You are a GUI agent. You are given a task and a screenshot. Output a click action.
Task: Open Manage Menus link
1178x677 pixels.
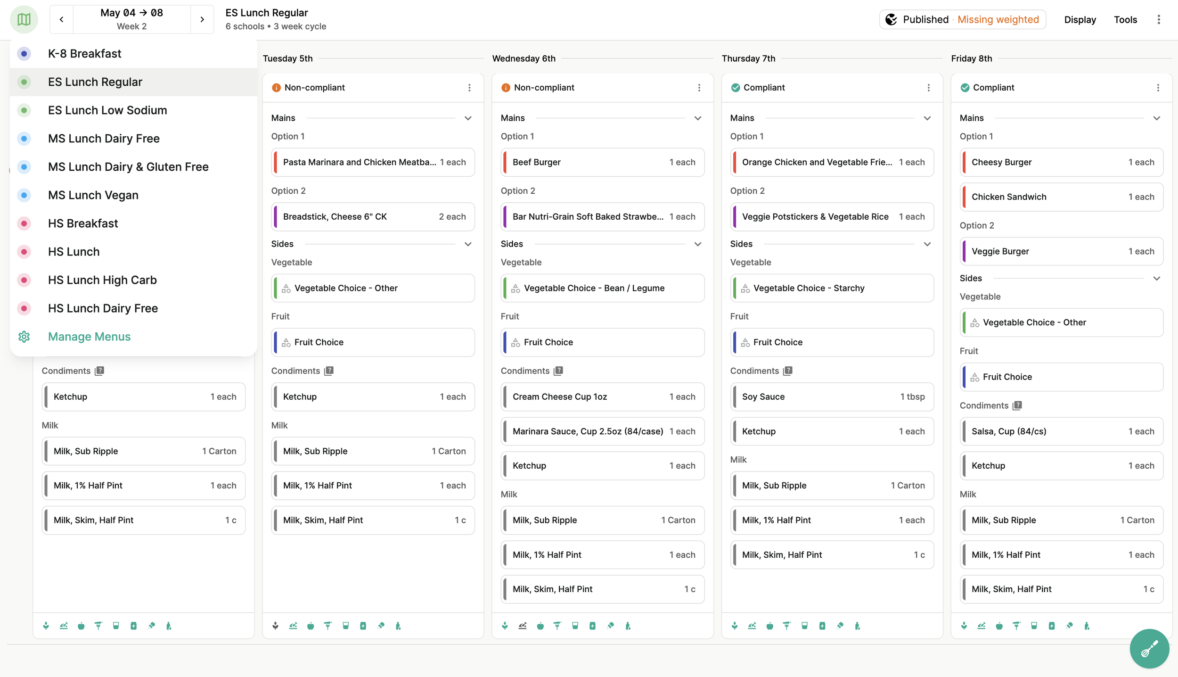click(133, 337)
